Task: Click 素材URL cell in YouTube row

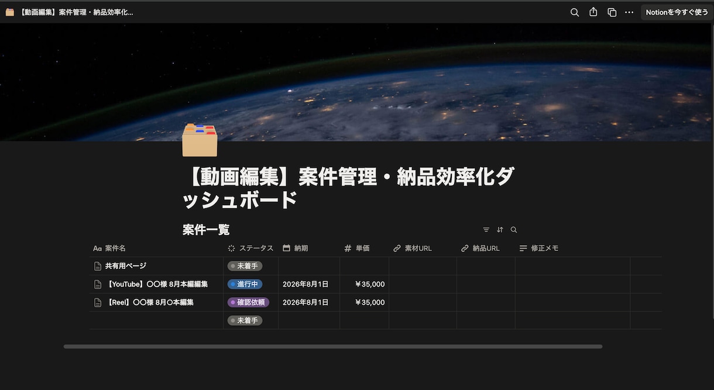Action: [x=423, y=284]
